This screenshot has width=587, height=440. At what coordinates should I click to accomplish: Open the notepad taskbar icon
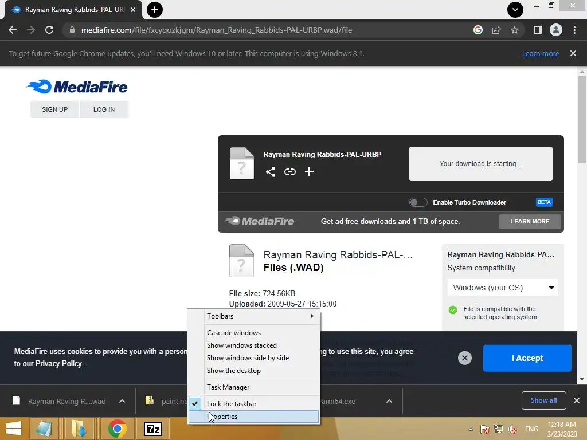point(44,429)
